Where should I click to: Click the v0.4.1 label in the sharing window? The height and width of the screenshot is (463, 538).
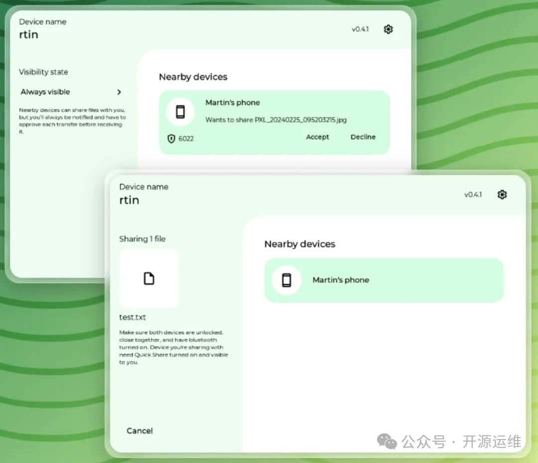pyautogui.click(x=473, y=195)
